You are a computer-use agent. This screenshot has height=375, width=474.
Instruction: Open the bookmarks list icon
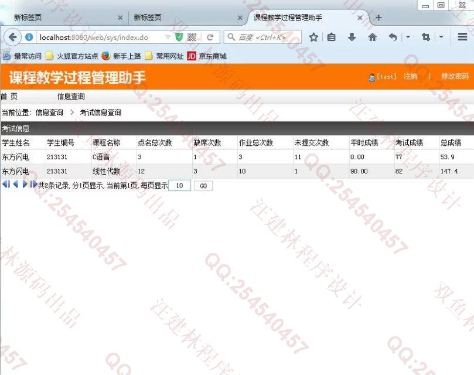tap(331, 37)
